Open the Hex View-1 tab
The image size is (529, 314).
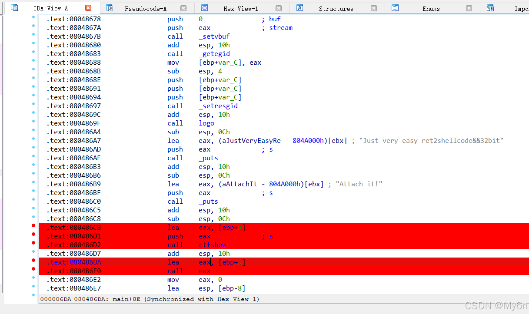(241, 8)
